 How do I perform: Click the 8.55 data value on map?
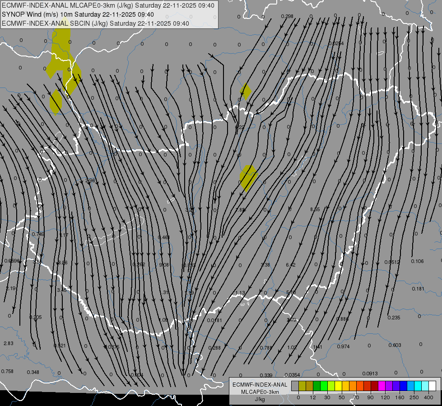(x=315, y=209)
